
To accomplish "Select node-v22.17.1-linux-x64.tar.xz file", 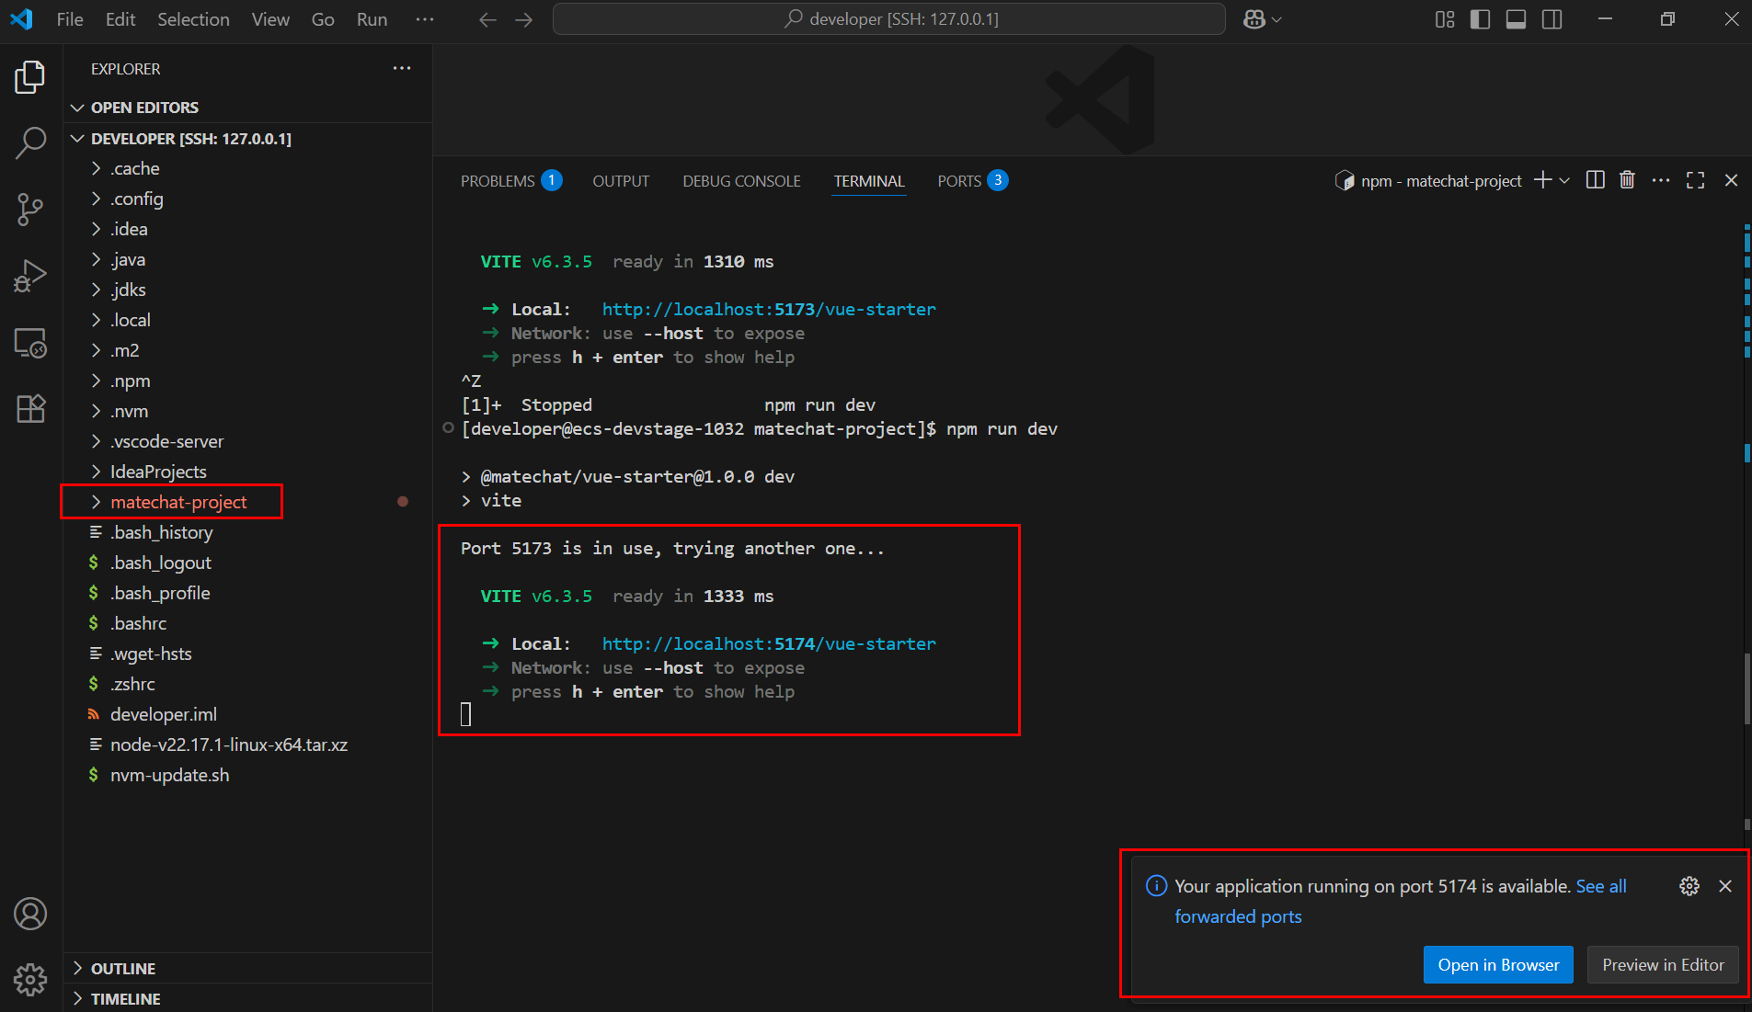I will point(248,745).
